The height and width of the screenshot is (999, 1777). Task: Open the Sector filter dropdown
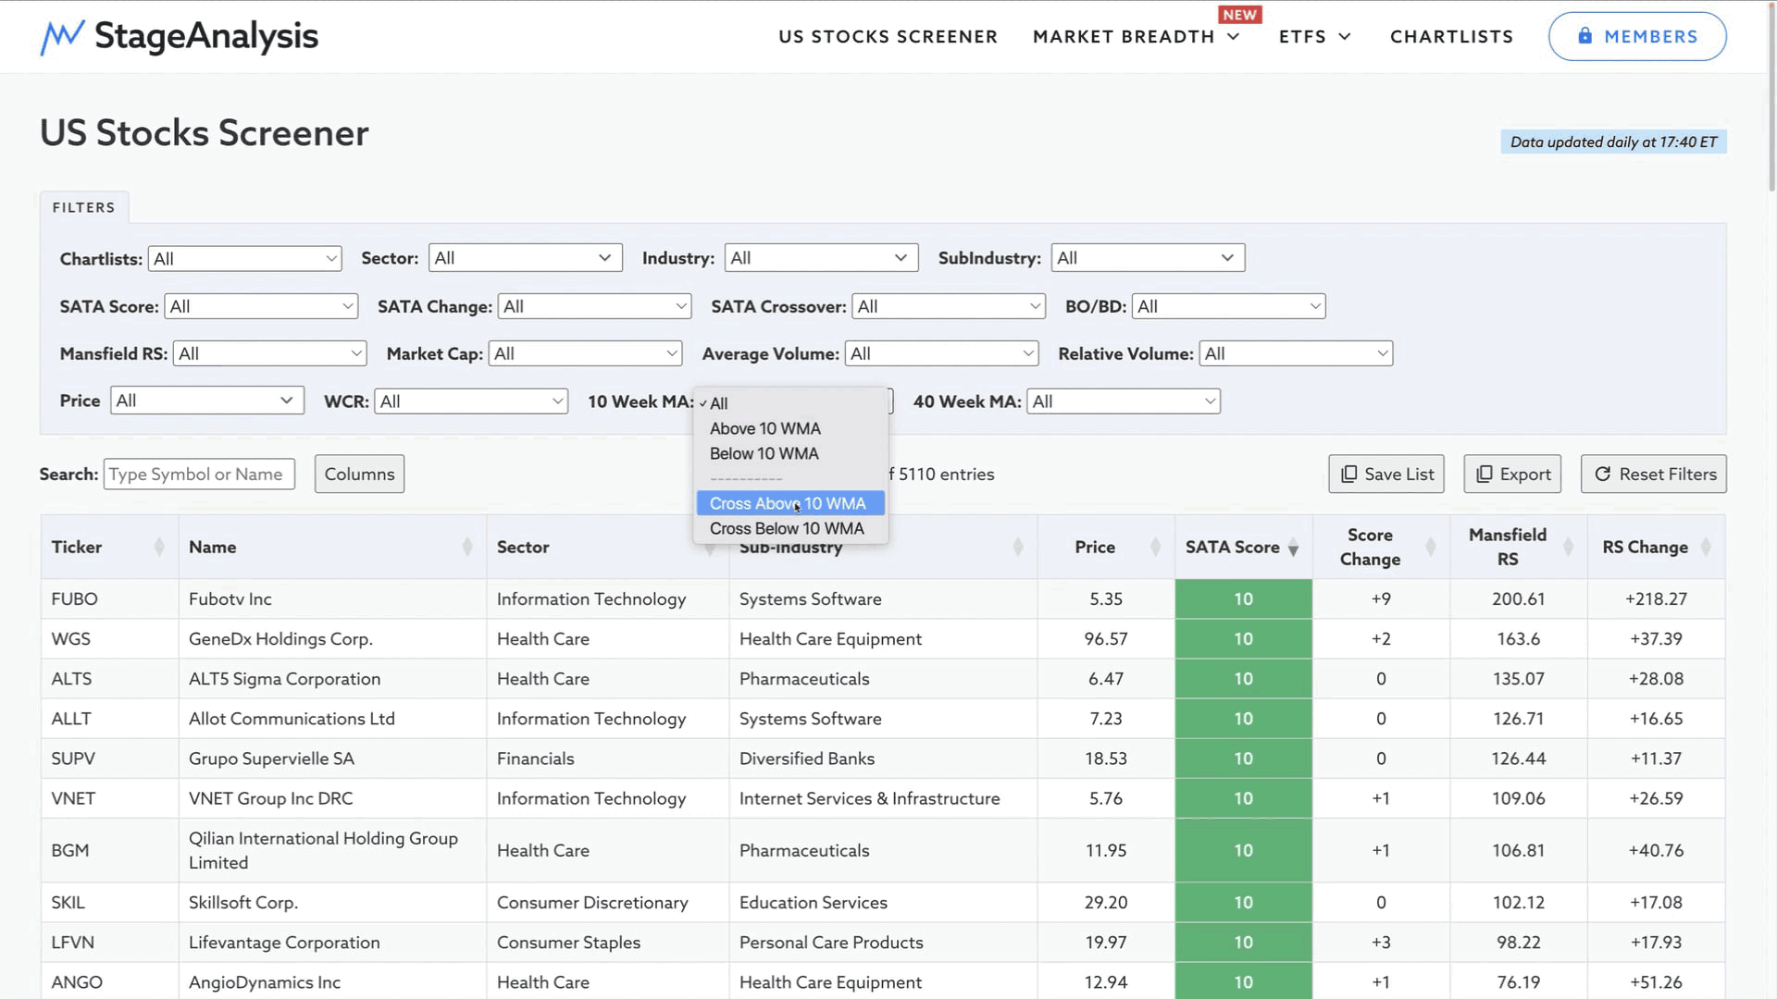(x=524, y=258)
